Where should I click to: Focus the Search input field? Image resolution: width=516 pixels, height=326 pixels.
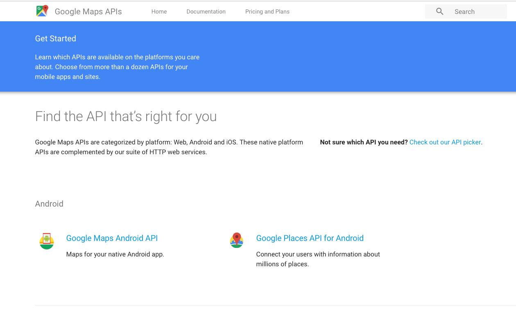tap(466, 11)
